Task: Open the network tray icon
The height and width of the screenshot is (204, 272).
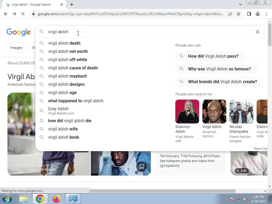Action: click(x=239, y=199)
